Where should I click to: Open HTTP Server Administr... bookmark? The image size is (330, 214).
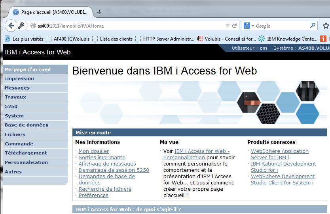[x=165, y=39]
